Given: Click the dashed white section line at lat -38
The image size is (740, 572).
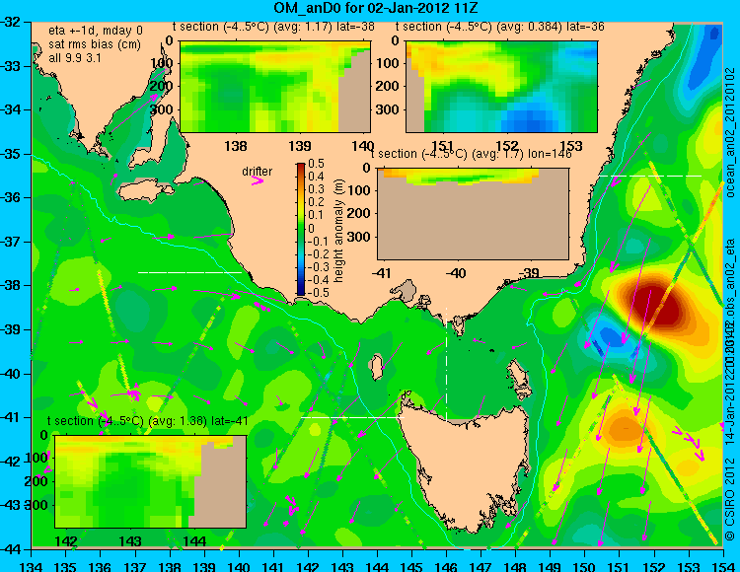Looking at the screenshot, I should tap(189, 272).
